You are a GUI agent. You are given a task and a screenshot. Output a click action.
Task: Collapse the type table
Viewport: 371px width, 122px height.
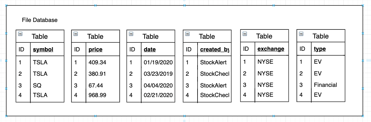coord(301,34)
